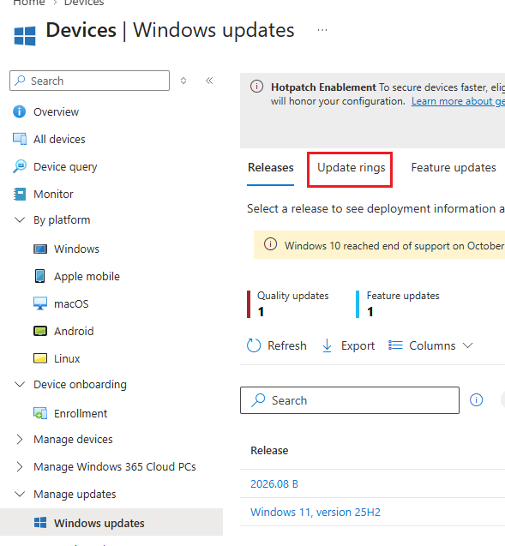505x546 pixels.
Task: Open the Columns dropdown chevron
Action: tap(468, 345)
